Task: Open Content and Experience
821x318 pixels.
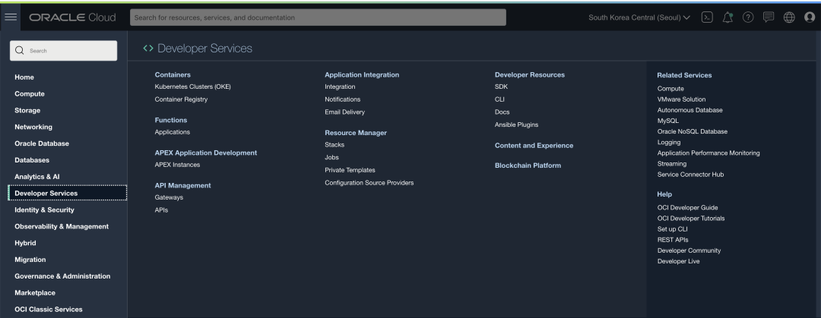Action: (x=534, y=146)
